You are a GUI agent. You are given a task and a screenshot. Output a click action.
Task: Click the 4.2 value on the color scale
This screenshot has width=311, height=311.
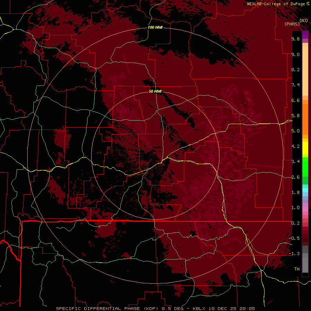(295, 147)
